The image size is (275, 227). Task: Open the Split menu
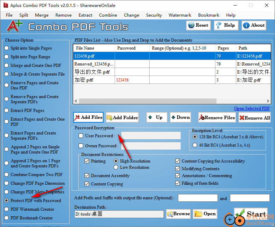(24, 15)
